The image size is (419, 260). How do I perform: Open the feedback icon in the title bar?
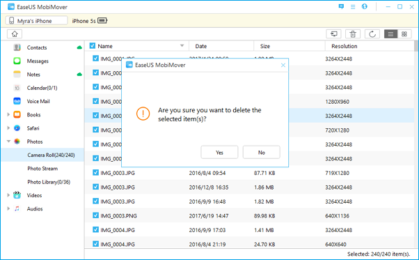point(341,7)
